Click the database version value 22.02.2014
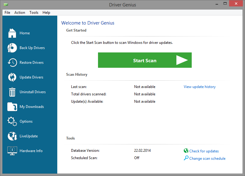 pyautogui.click(x=142, y=151)
